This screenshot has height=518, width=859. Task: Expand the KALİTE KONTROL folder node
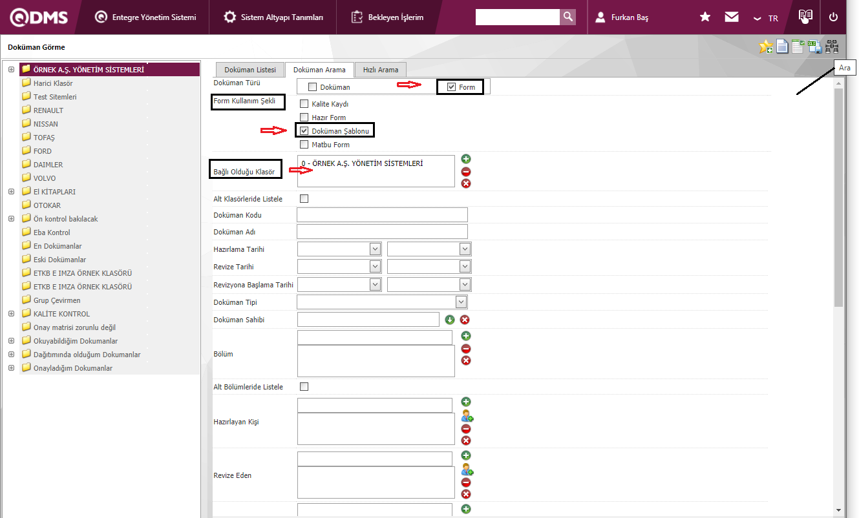(x=11, y=314)
